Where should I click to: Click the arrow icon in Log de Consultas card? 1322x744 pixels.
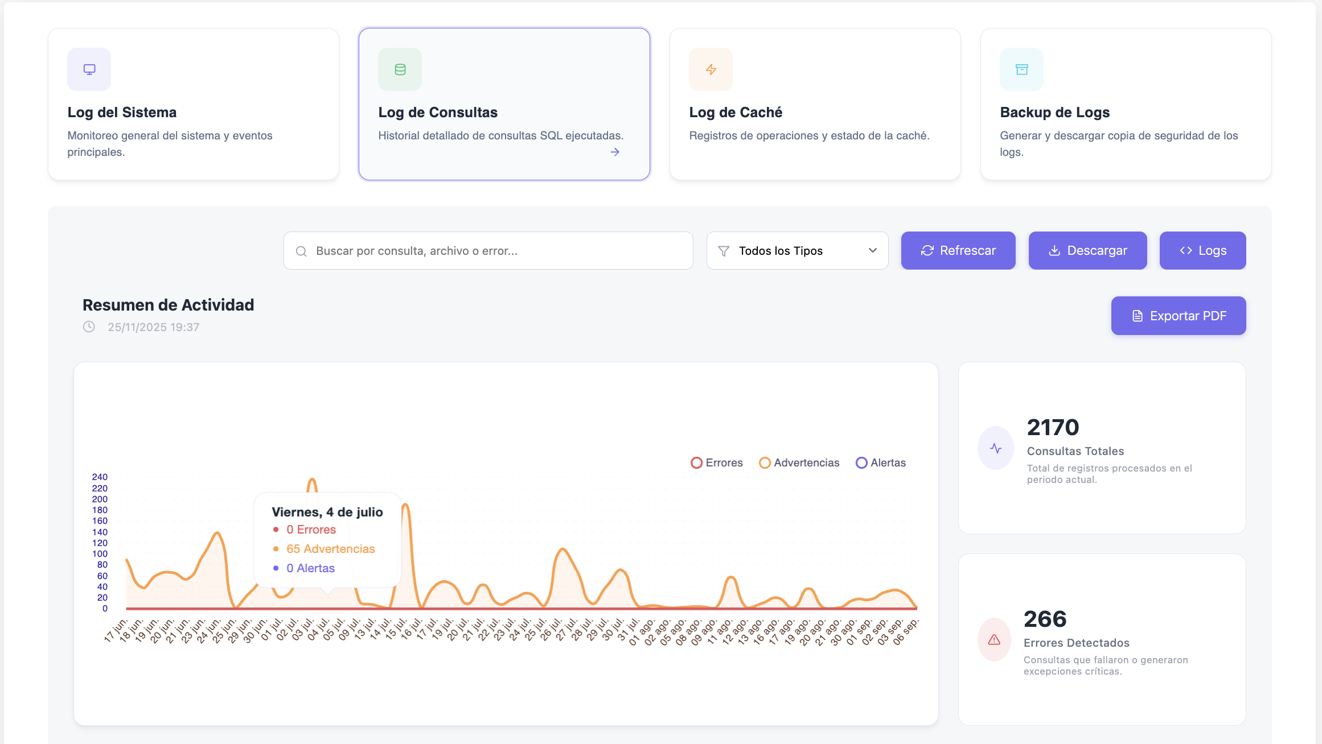[615, 152]
